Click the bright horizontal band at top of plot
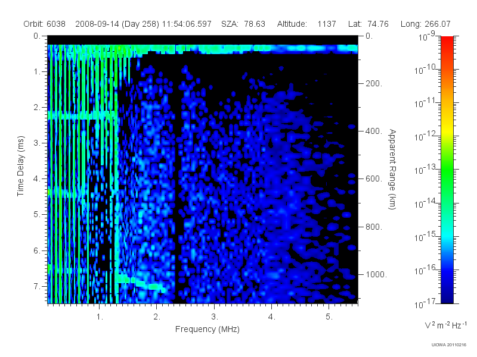Screen dimensions: 477x357 (203, 49)
